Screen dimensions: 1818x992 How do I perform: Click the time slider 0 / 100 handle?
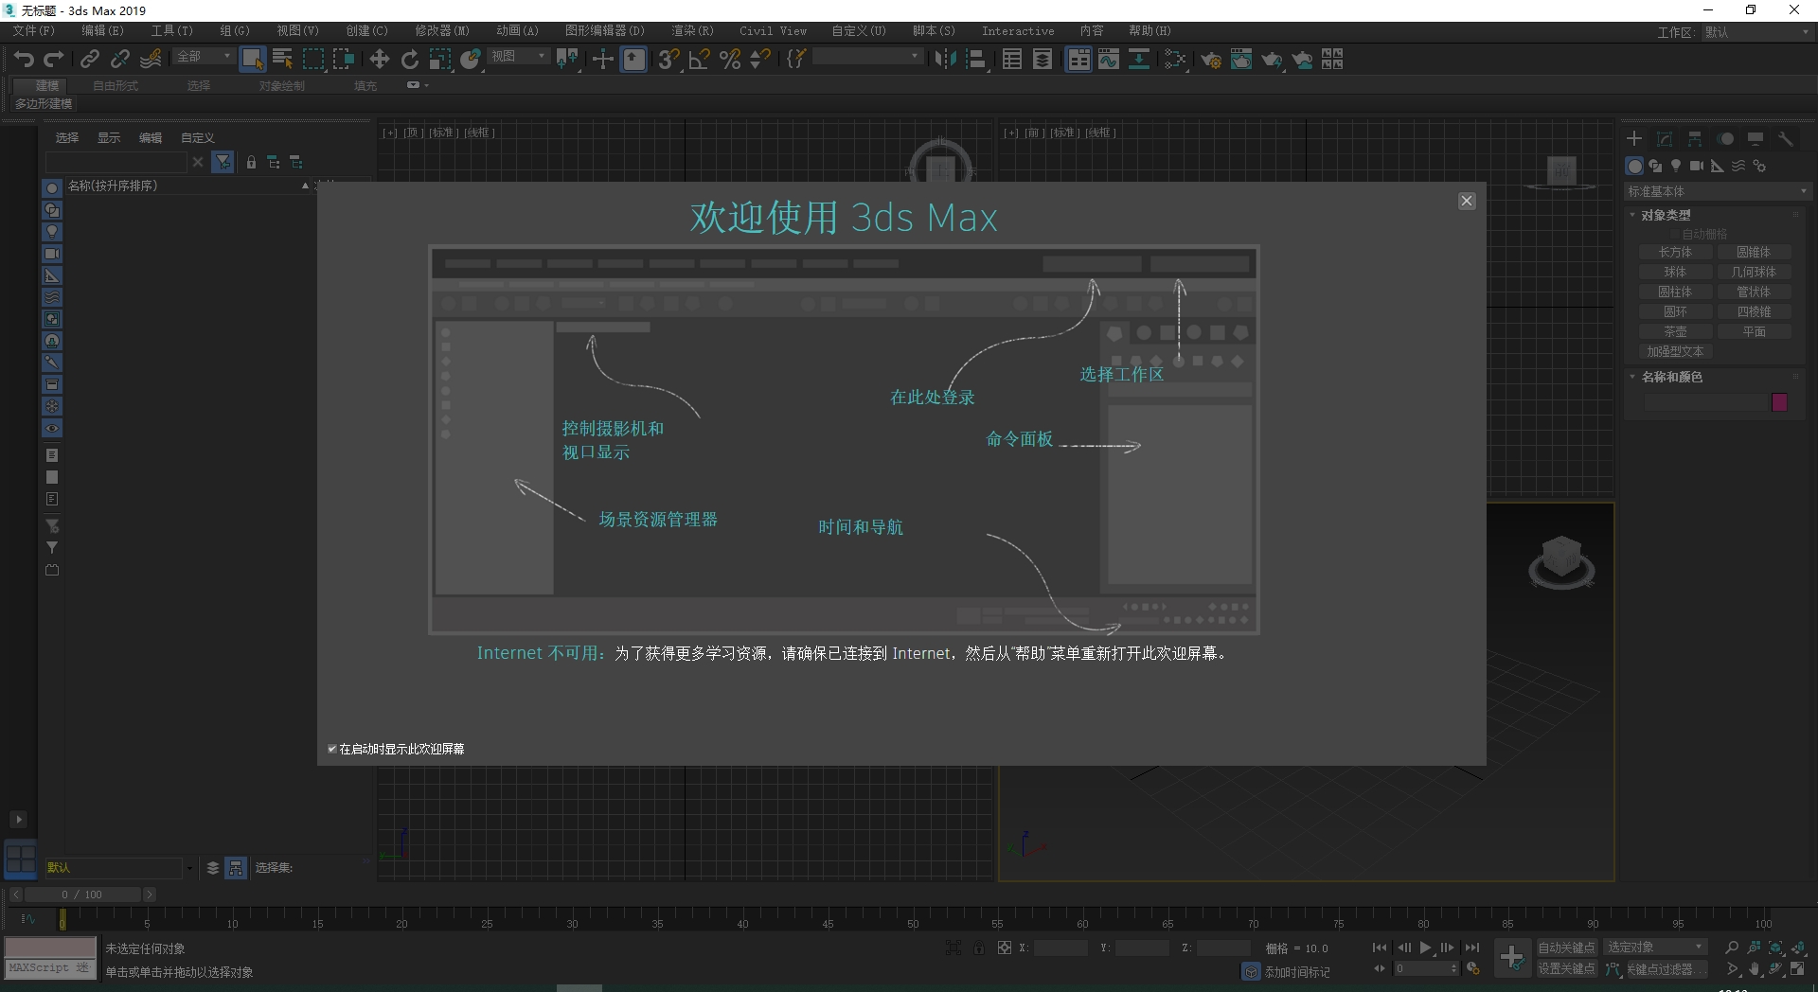coord(82,895)
